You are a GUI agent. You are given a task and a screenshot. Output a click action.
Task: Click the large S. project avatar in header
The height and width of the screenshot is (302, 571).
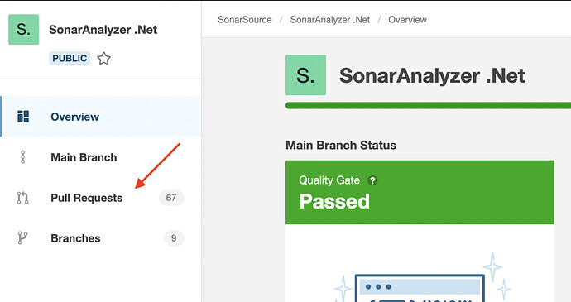pyautogui.click(x=305, y=75)
